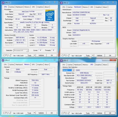Click the motherboard Model value 'MAXIMUS VII HERO'

(x=85, y=15)
